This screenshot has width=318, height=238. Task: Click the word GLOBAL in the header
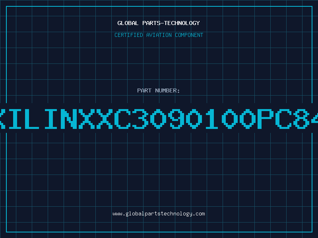click(128, 23)
